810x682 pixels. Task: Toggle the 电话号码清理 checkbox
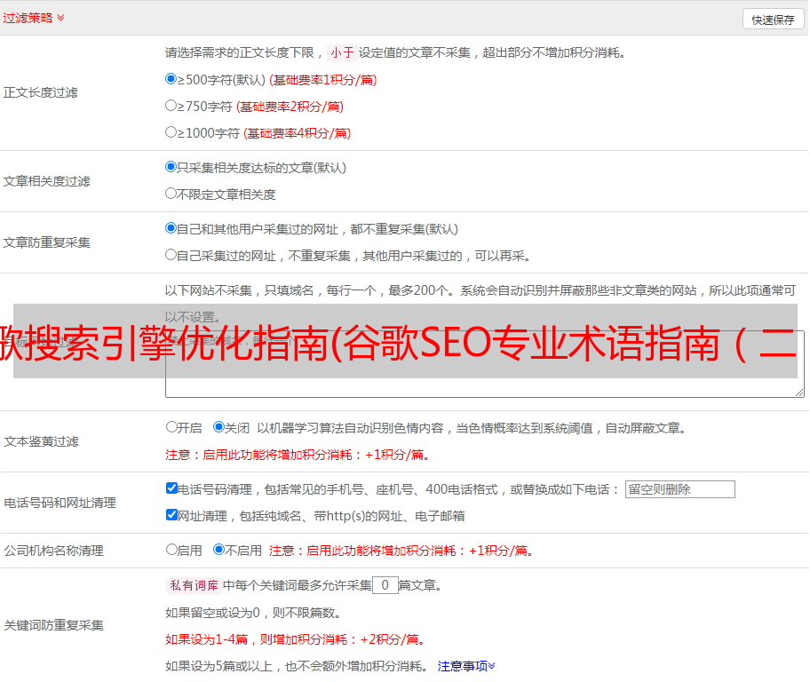click(171, 488)
